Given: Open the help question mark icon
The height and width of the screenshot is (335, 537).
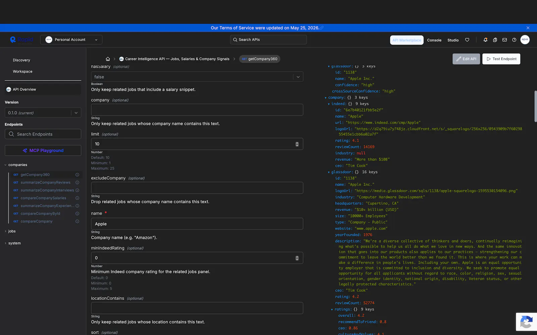Looking at the screenshot, I should coord(514,40).
